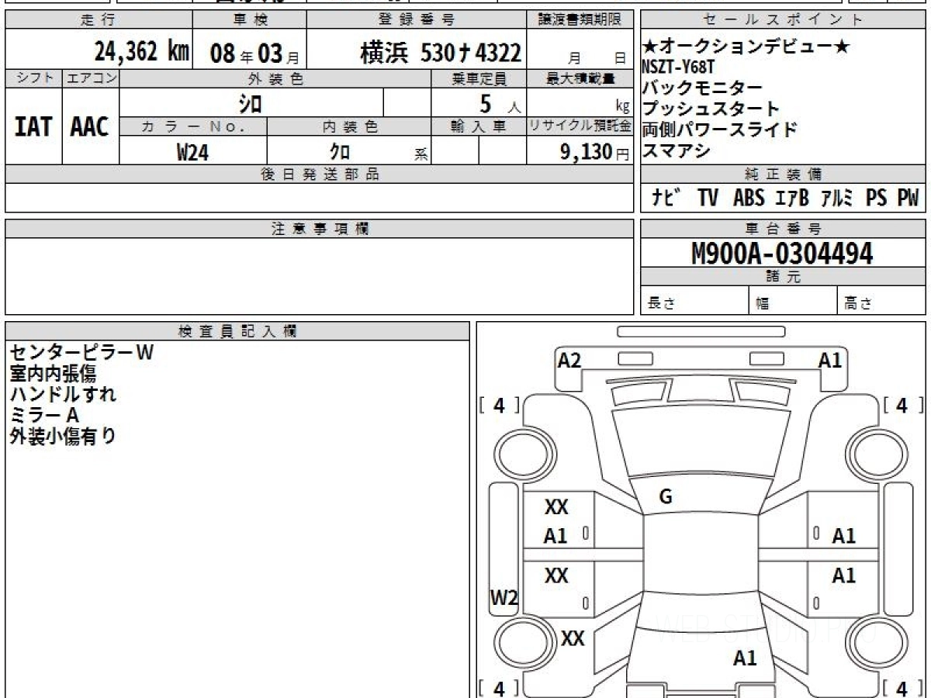This screenshot has width=931, height=698.
Task: Select the AAC air conditioner value
Action: pyautogui.click(x=90, y=127)
